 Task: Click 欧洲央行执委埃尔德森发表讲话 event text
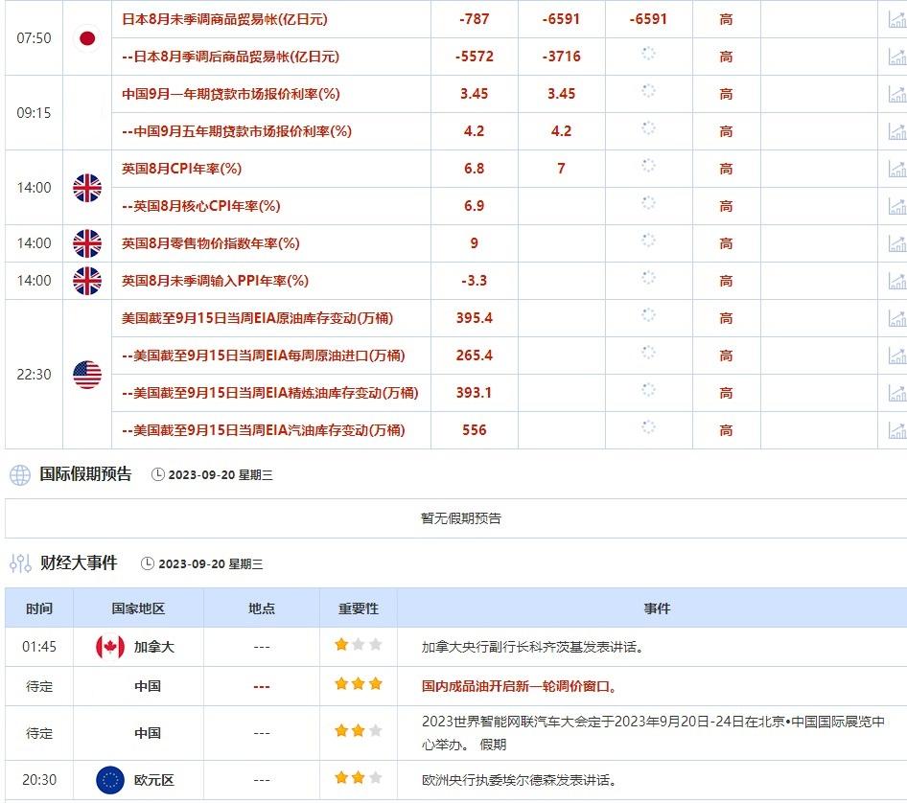click(519, 780)
